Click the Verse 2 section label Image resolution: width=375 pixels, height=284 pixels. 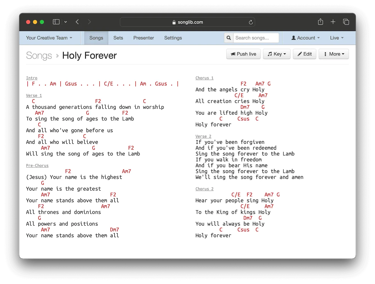click(203, 136)
